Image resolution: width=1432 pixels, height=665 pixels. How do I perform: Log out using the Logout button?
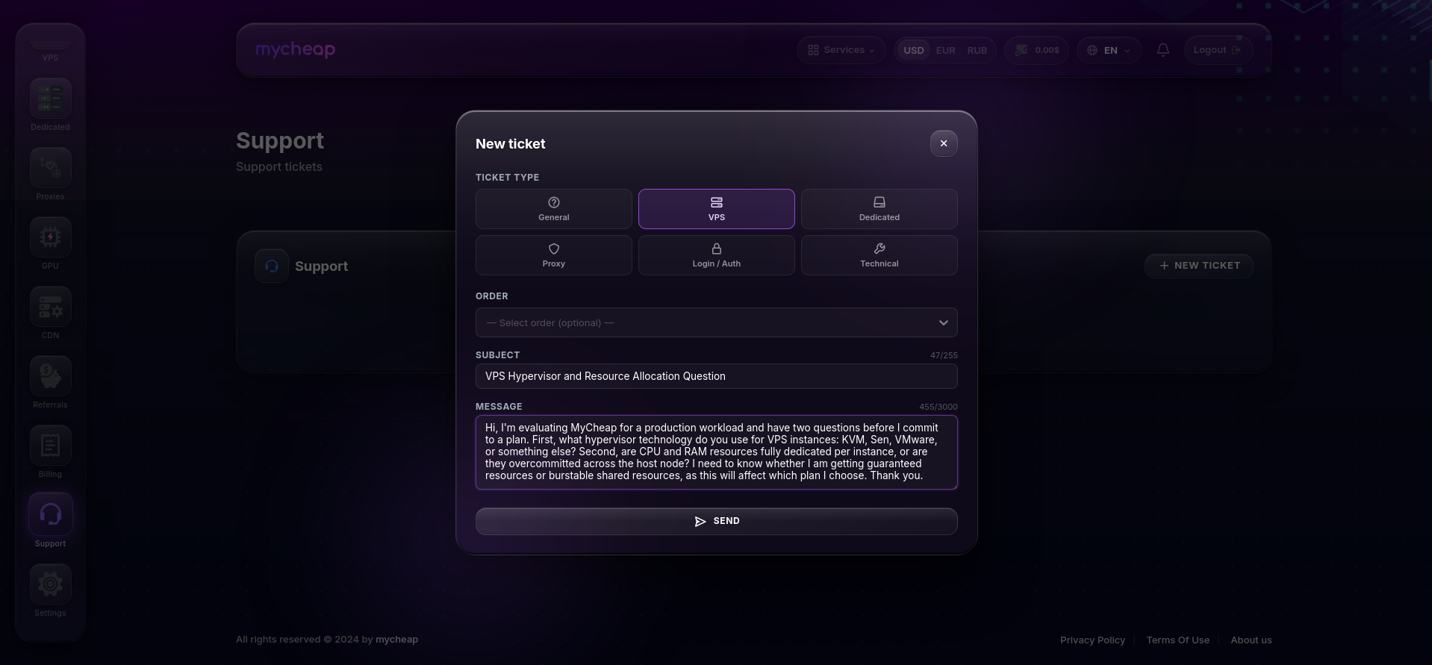1218,50
